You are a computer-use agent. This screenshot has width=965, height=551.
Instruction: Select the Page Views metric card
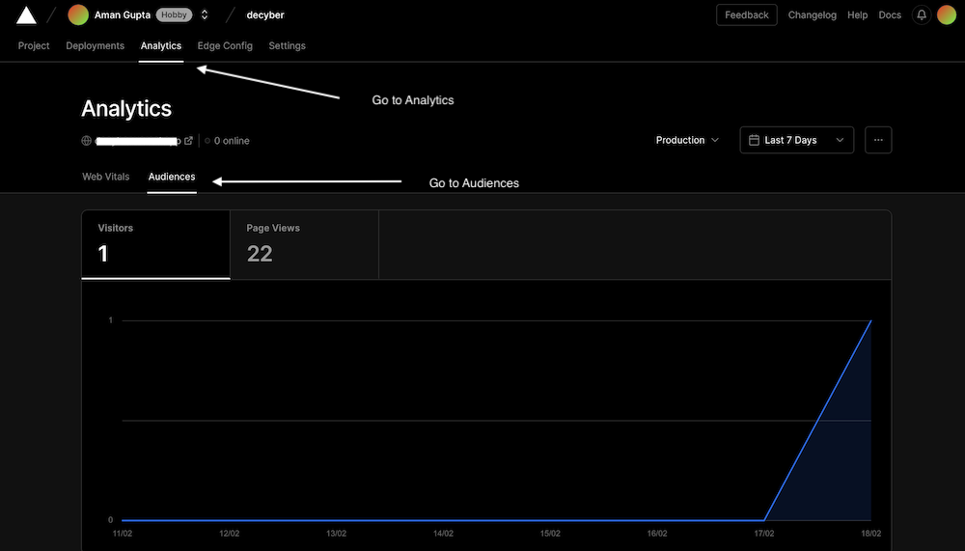coord(304,244)
